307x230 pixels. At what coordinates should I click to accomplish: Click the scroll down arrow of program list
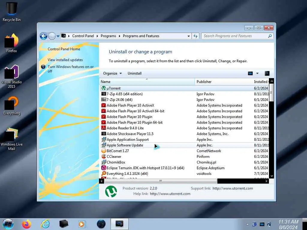coord(272,176)
